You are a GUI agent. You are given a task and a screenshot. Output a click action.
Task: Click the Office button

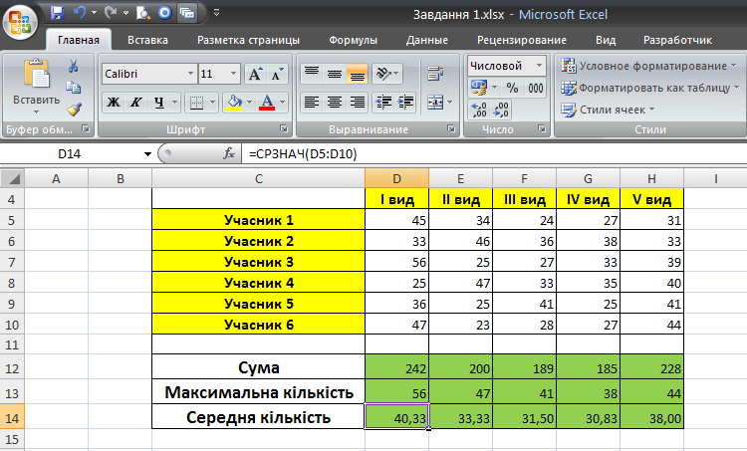coord(20,22)
